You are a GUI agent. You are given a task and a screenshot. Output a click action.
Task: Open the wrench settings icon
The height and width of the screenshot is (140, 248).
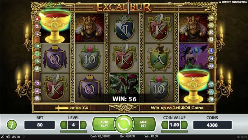click(x=2, y=137)
